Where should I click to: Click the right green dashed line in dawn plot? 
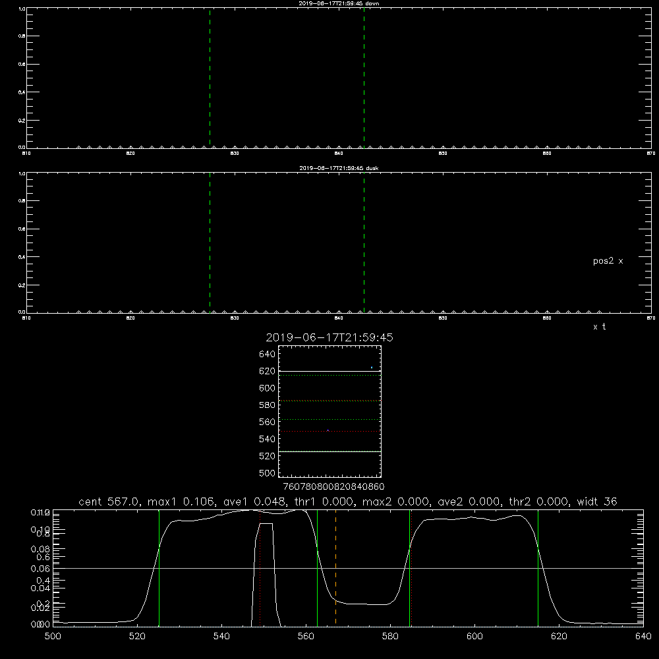[x=364, y=78]
